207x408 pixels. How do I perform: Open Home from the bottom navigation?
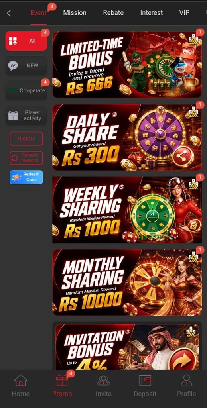click(21, 381)
